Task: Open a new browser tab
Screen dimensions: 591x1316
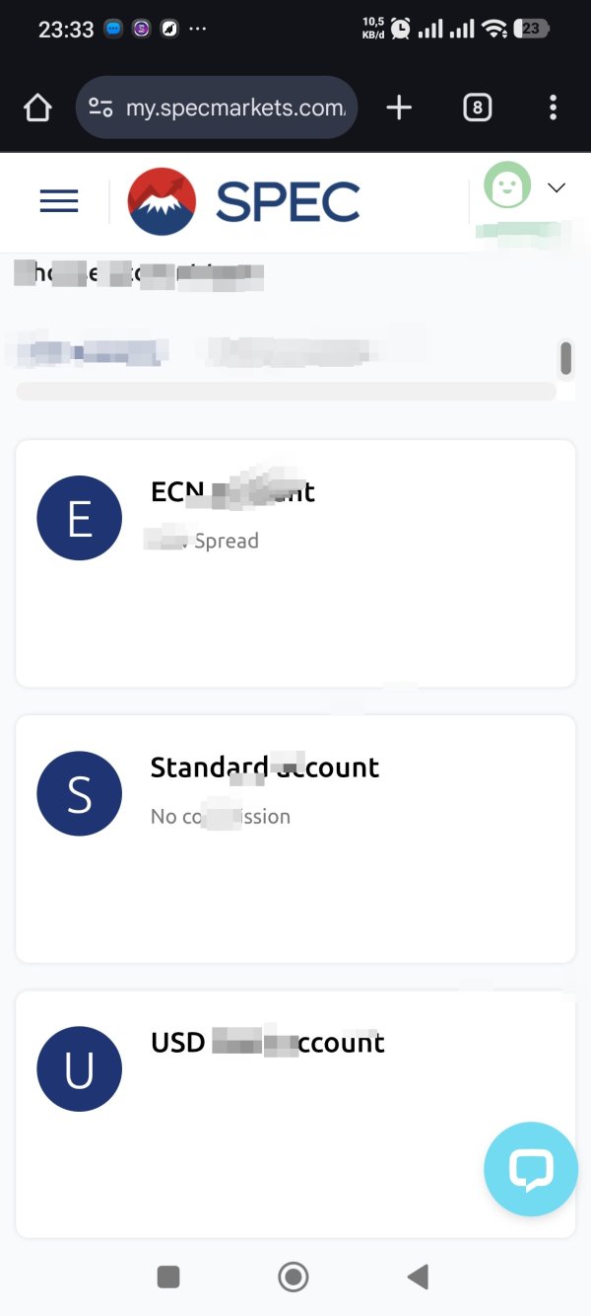Action: click(399, 108)
